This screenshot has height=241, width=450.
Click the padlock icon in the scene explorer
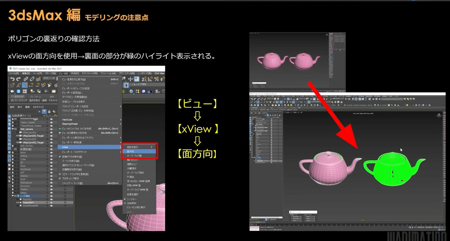coord(49,111)
